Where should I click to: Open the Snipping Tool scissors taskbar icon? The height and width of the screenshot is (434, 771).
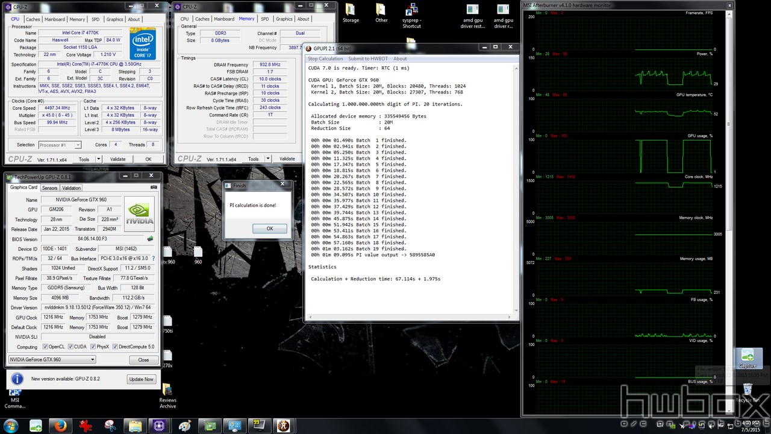pos(110,426)
